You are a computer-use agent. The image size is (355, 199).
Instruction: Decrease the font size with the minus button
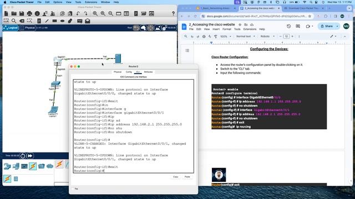[x=280, y=36]
